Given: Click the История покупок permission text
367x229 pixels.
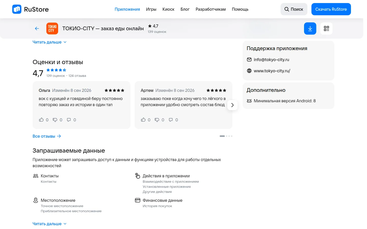Looking at the screenshot, I should pyautogui.click(x=157, y=206).
